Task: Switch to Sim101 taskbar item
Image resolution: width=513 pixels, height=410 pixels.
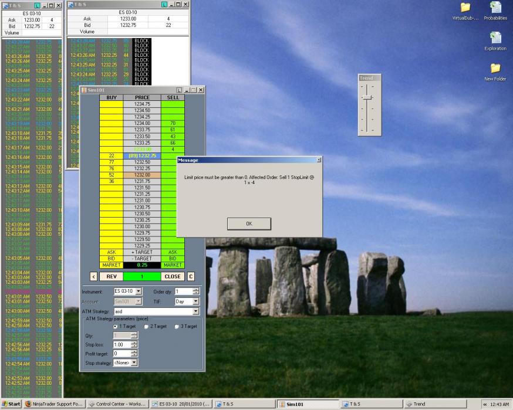Action: pyautogui.click(x=308, y=404)
